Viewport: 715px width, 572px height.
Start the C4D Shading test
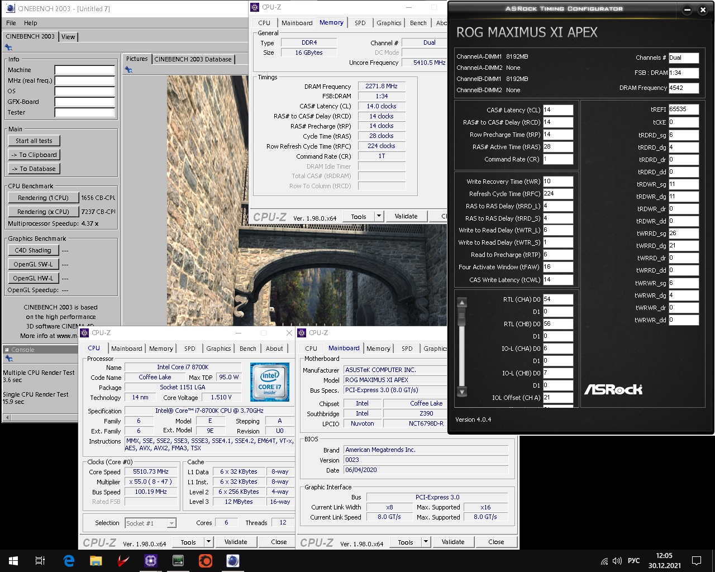(34, 250)
